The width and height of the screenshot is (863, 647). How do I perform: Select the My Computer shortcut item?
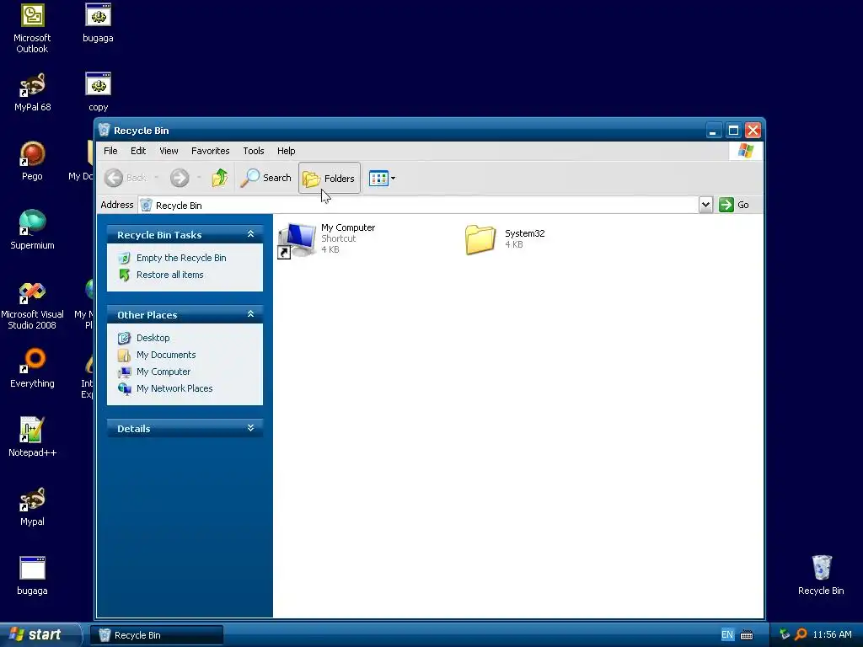(326, 239)
